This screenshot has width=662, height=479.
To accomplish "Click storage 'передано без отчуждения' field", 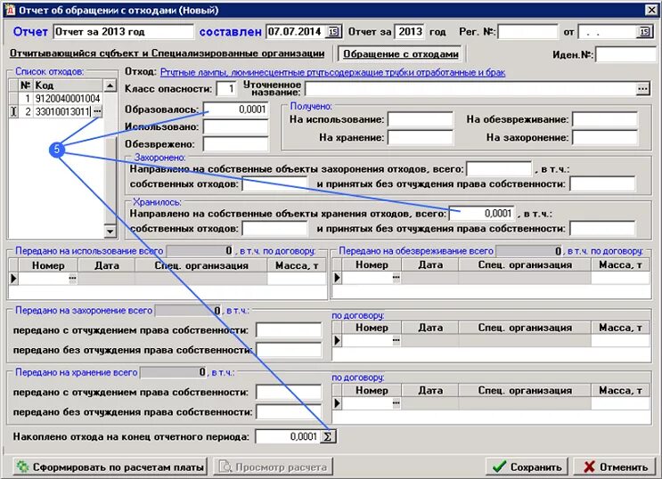I will point(289,412).
